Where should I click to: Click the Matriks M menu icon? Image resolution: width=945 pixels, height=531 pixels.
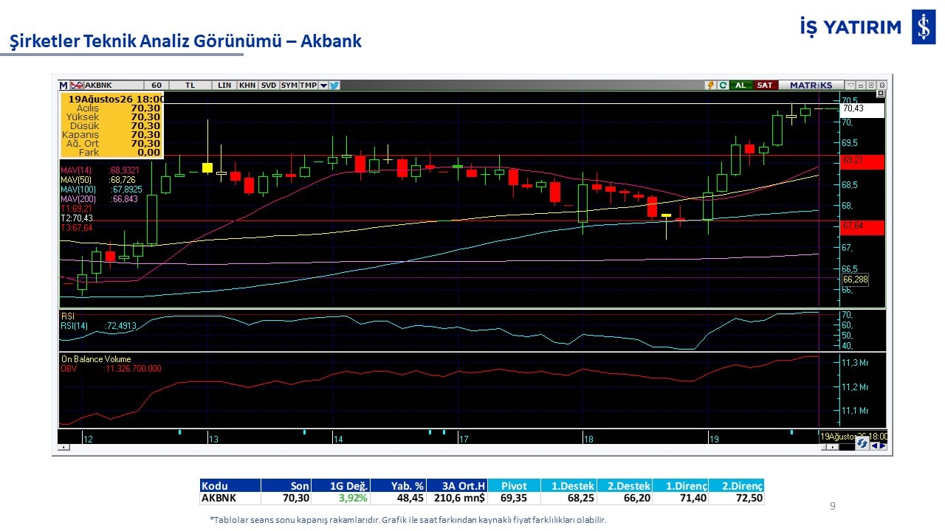[x=63, y=85]
